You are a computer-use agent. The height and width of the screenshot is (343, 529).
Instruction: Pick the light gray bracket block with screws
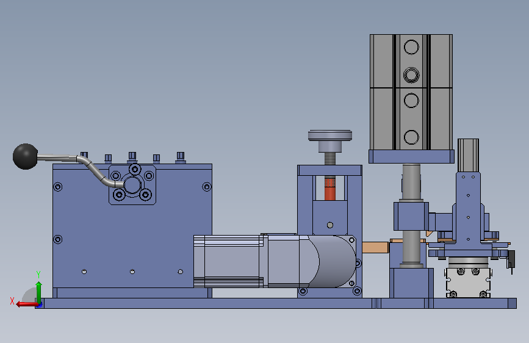tap(468, 283)
